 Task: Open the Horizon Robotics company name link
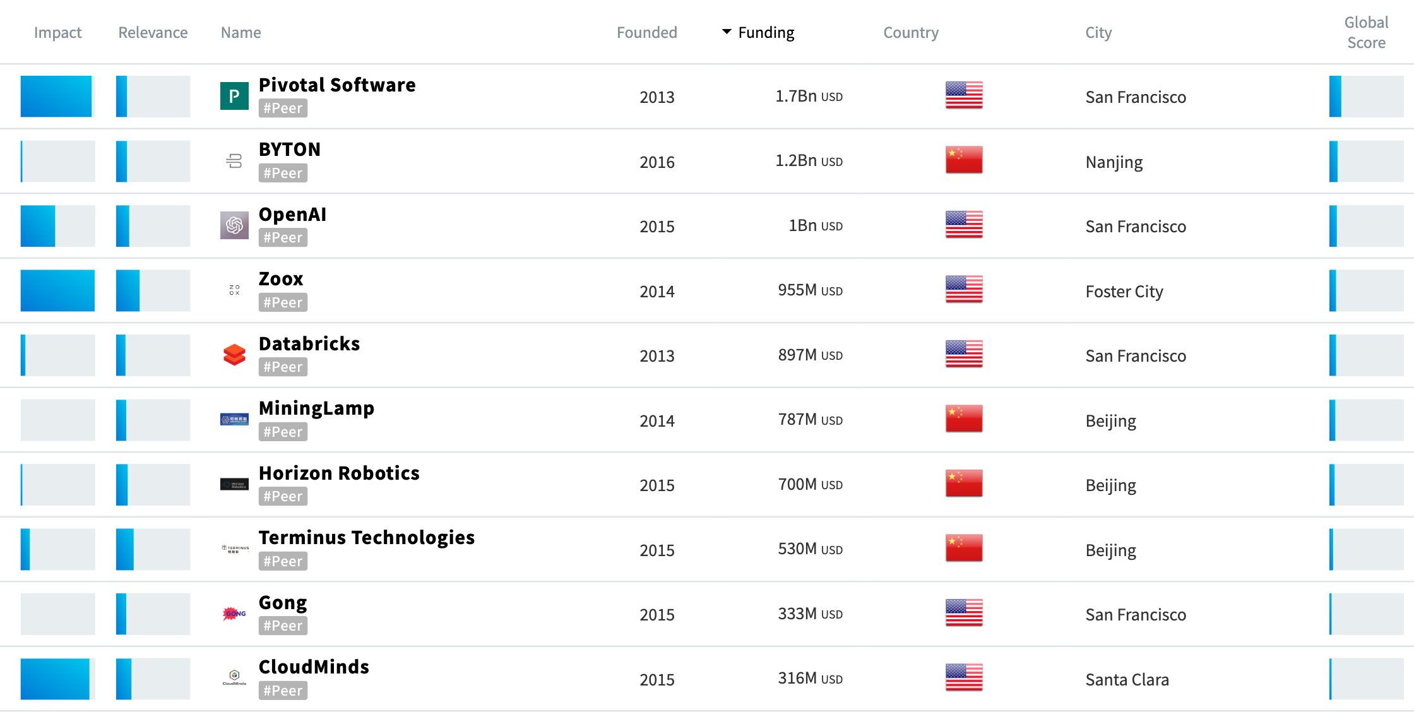(339, 472)
